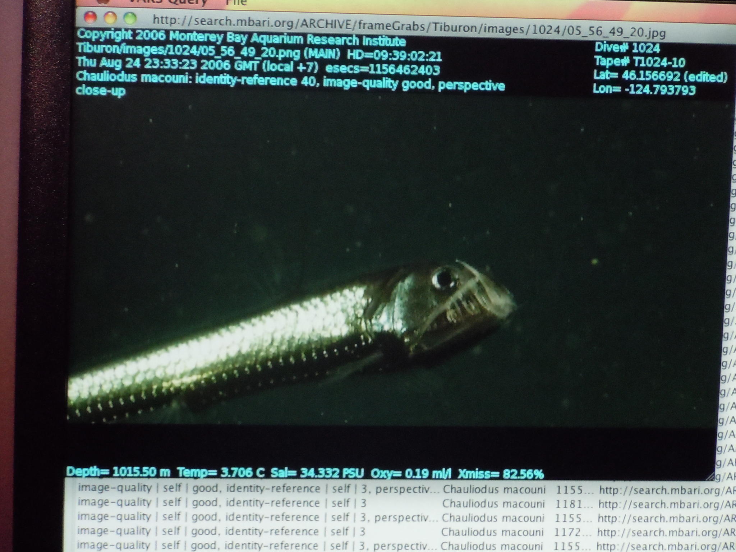Viewport: 736px width, 552px height.
Task: Open the URL link in the 1181 row
Action: tap(667, 504)
